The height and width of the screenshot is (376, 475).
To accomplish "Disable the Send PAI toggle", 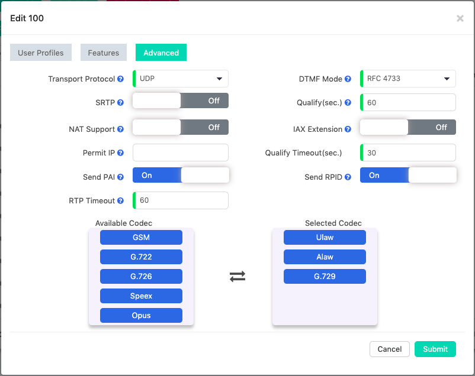I will [180, 176].
